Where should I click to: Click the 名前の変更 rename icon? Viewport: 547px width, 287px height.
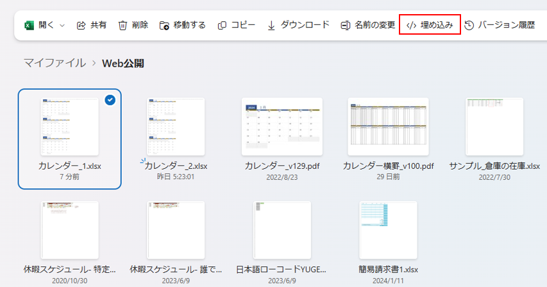(346, 26)
